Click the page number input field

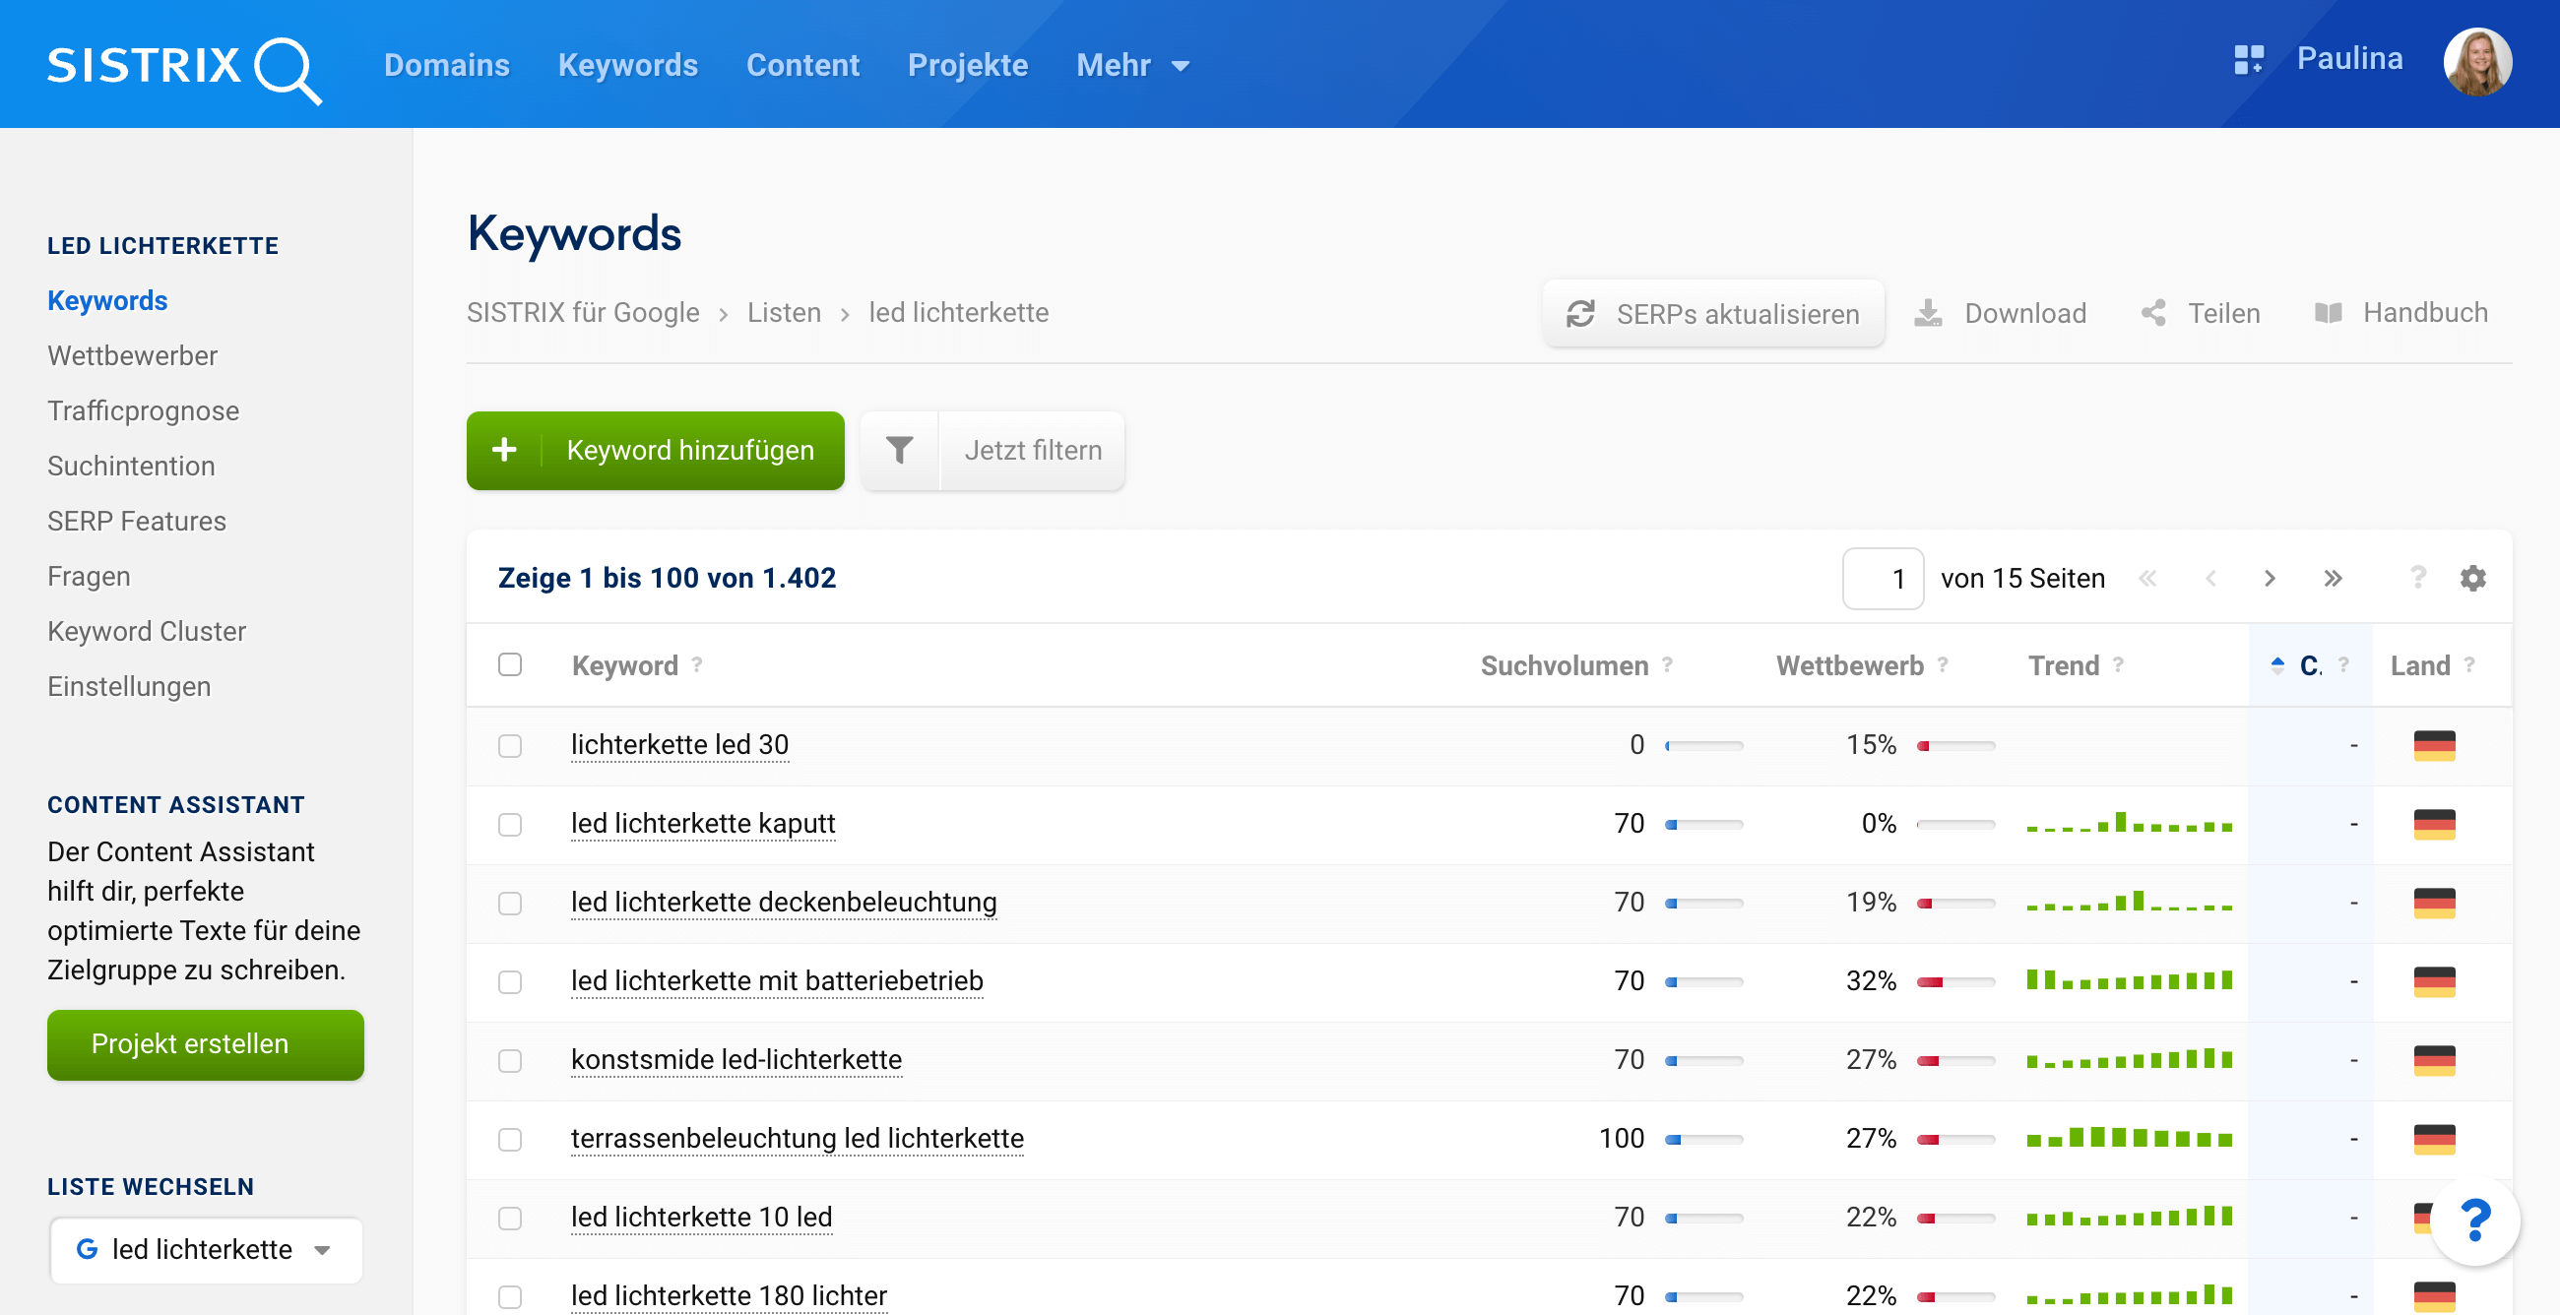(x=1883, y=578)
